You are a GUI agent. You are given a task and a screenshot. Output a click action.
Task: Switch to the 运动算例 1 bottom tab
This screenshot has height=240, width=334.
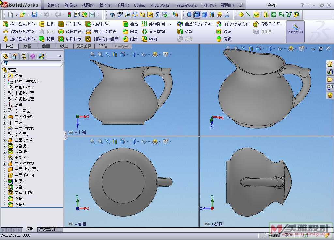point(49,230)
